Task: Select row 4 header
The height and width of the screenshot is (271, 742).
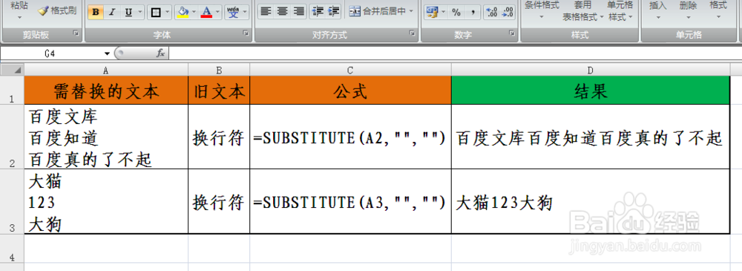Action: click(x=12, y=248)
